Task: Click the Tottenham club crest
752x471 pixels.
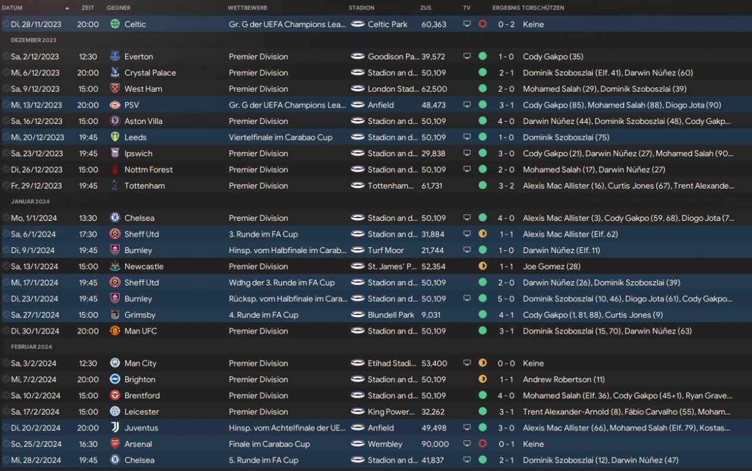Action: (x=115, y=186)
